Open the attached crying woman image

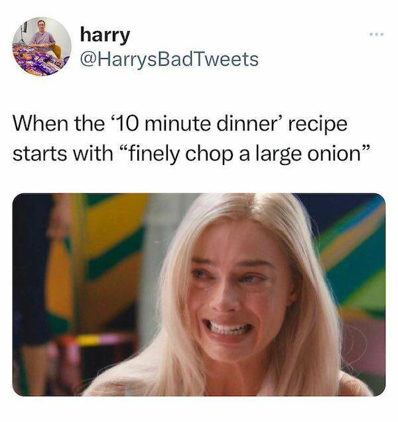(x=198, y=293)
